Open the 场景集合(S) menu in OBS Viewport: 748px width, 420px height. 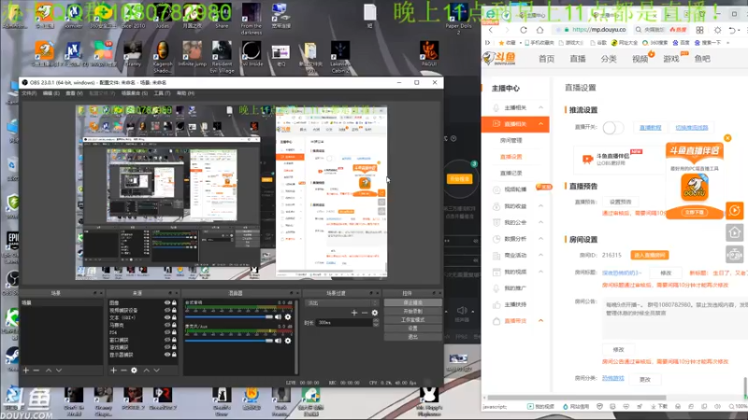coord(134,93)
